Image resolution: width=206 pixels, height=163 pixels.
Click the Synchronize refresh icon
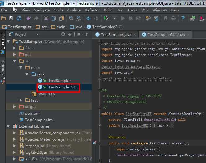(x=19, y=18)
